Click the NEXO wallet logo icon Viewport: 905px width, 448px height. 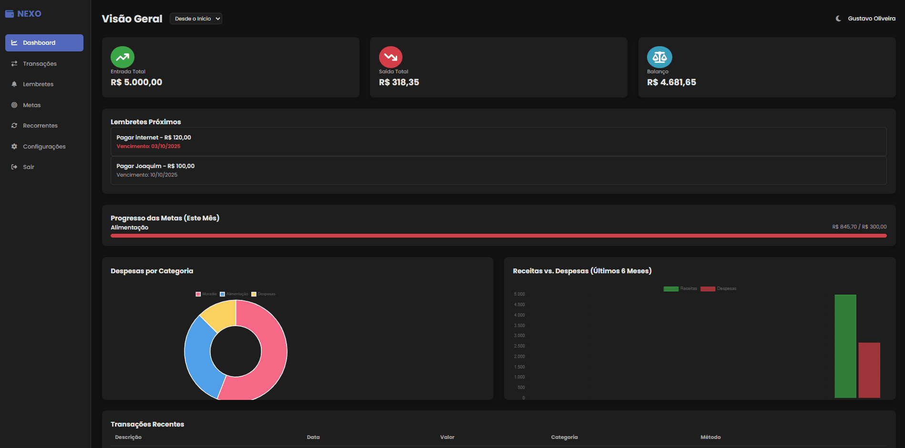(10, 14)
